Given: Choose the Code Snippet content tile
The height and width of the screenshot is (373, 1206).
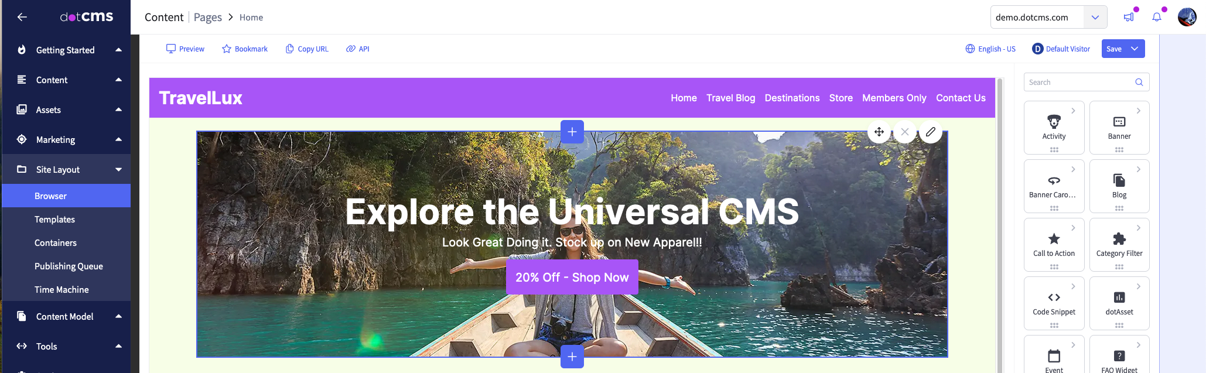Looking at the screenshot, I should (x=1054, y=303).
